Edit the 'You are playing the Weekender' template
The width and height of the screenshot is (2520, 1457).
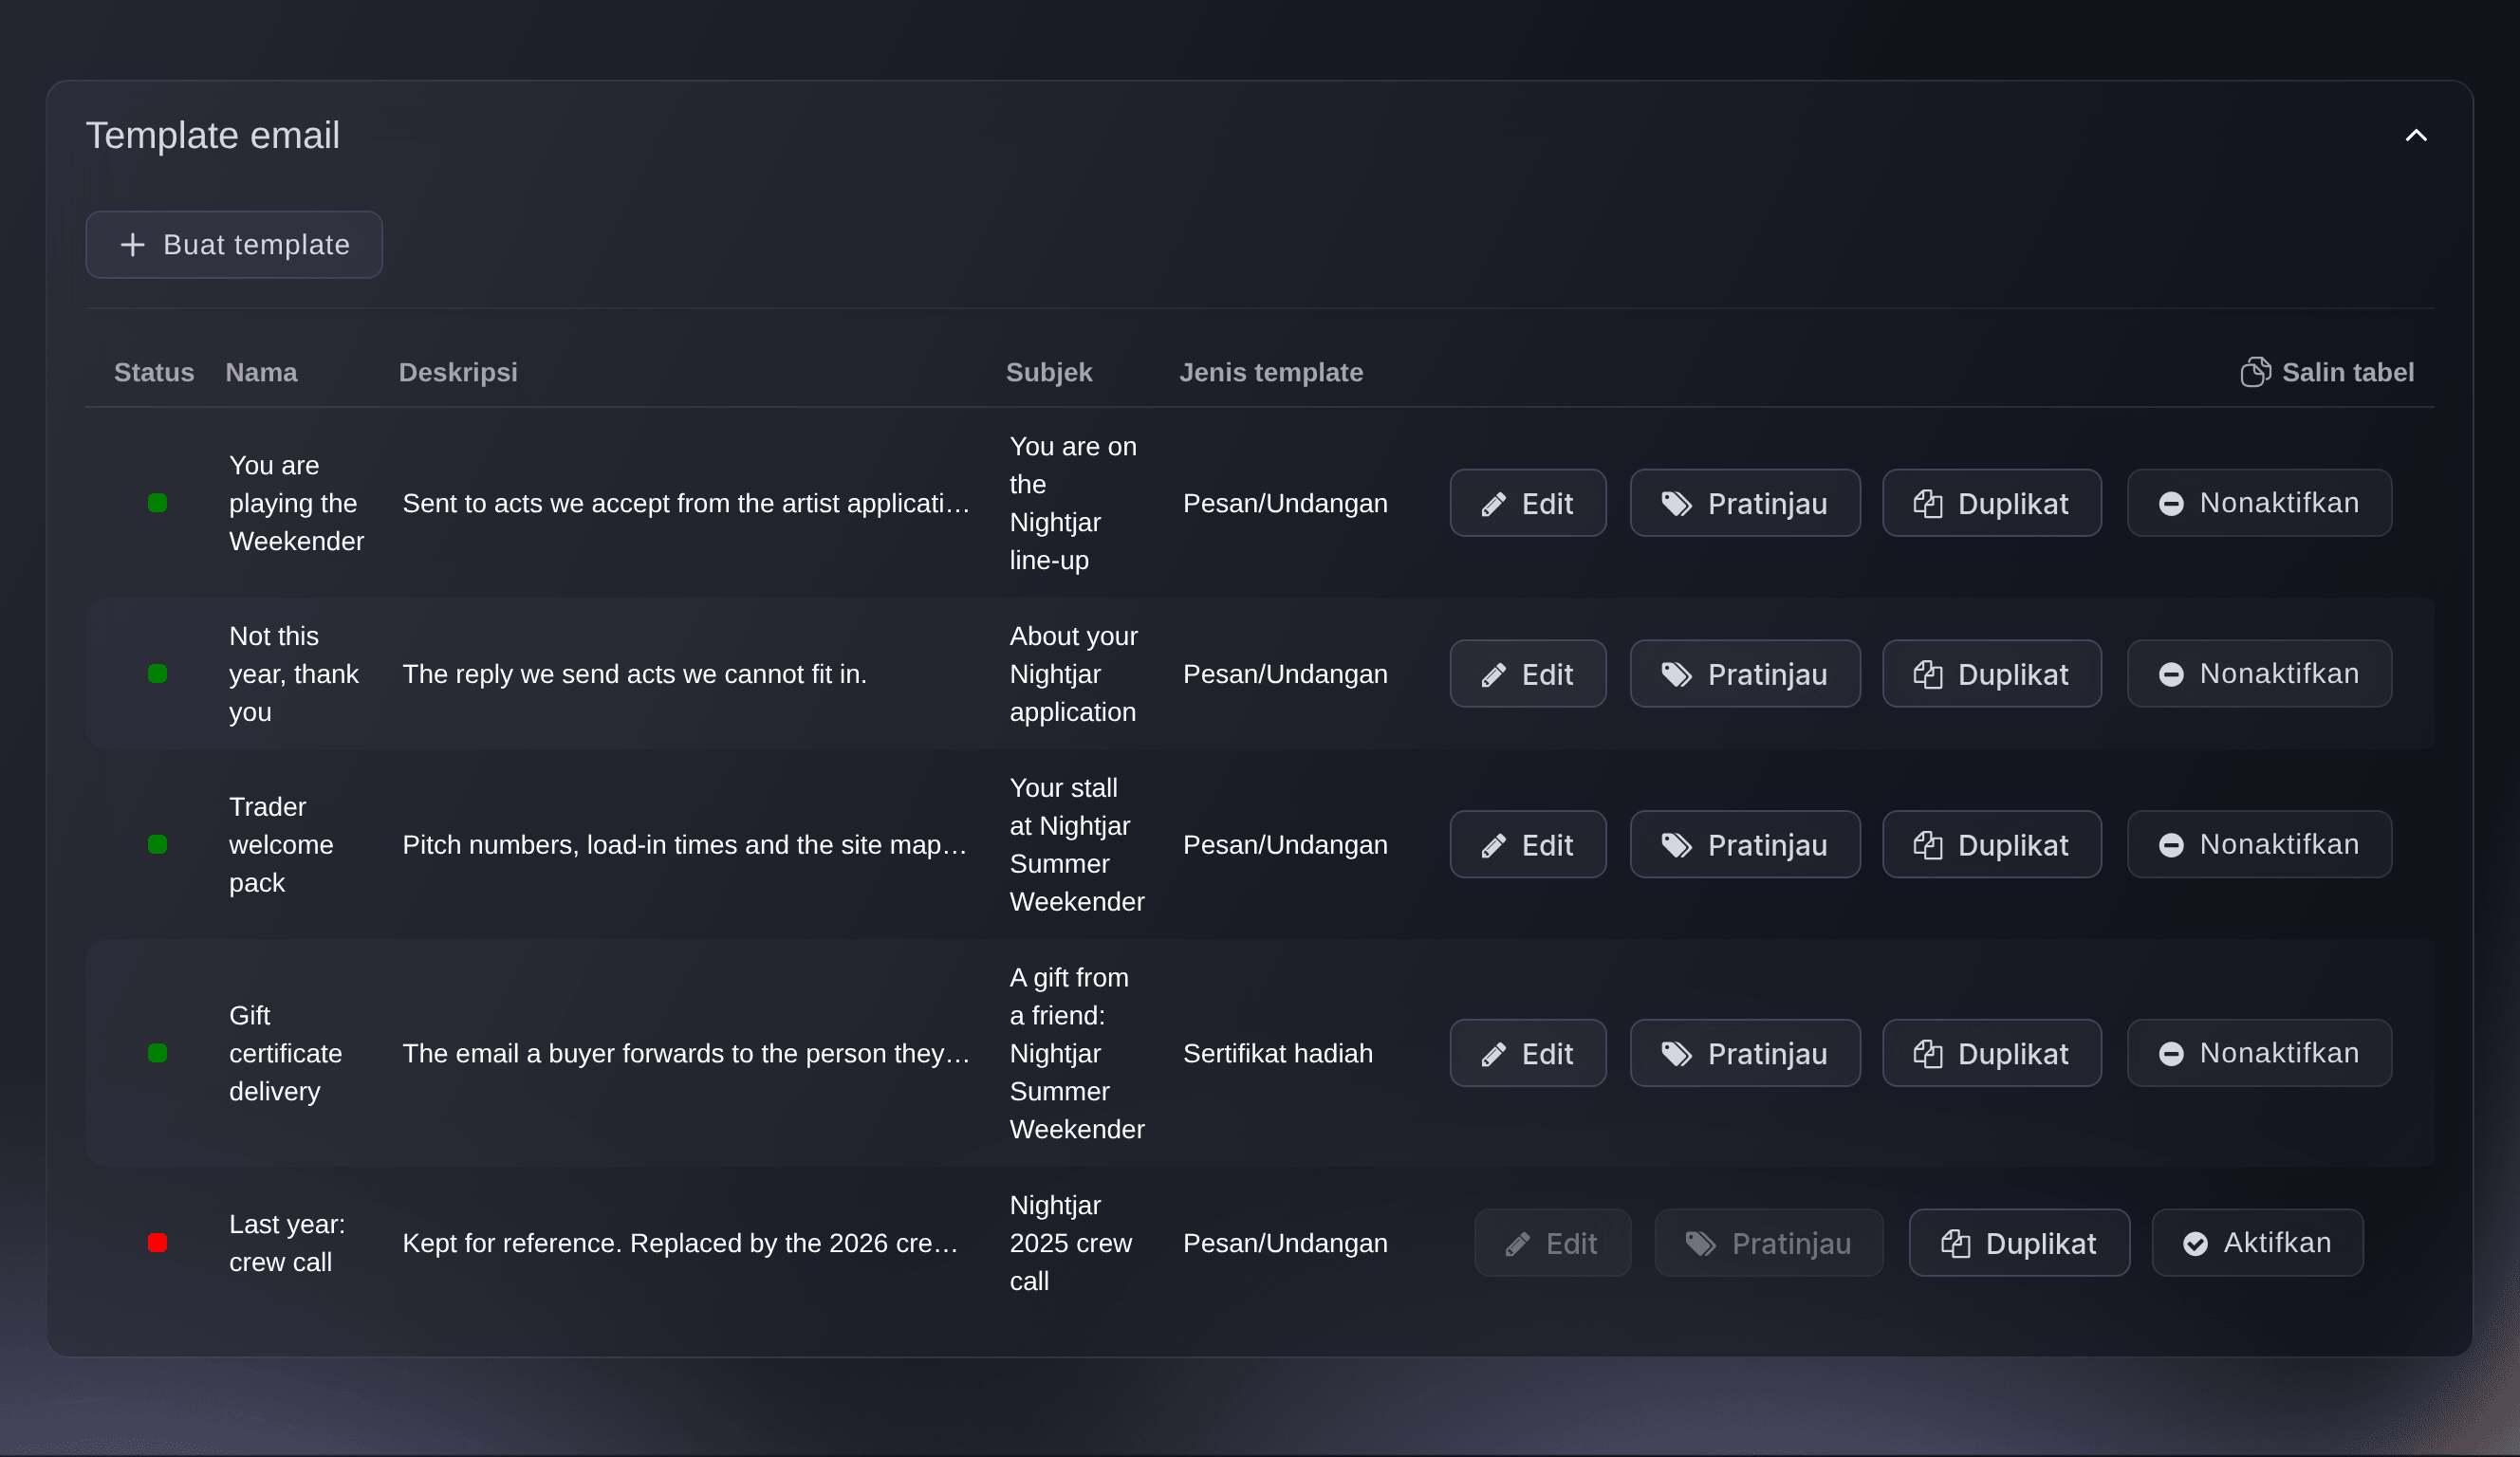click(1528, 503)
